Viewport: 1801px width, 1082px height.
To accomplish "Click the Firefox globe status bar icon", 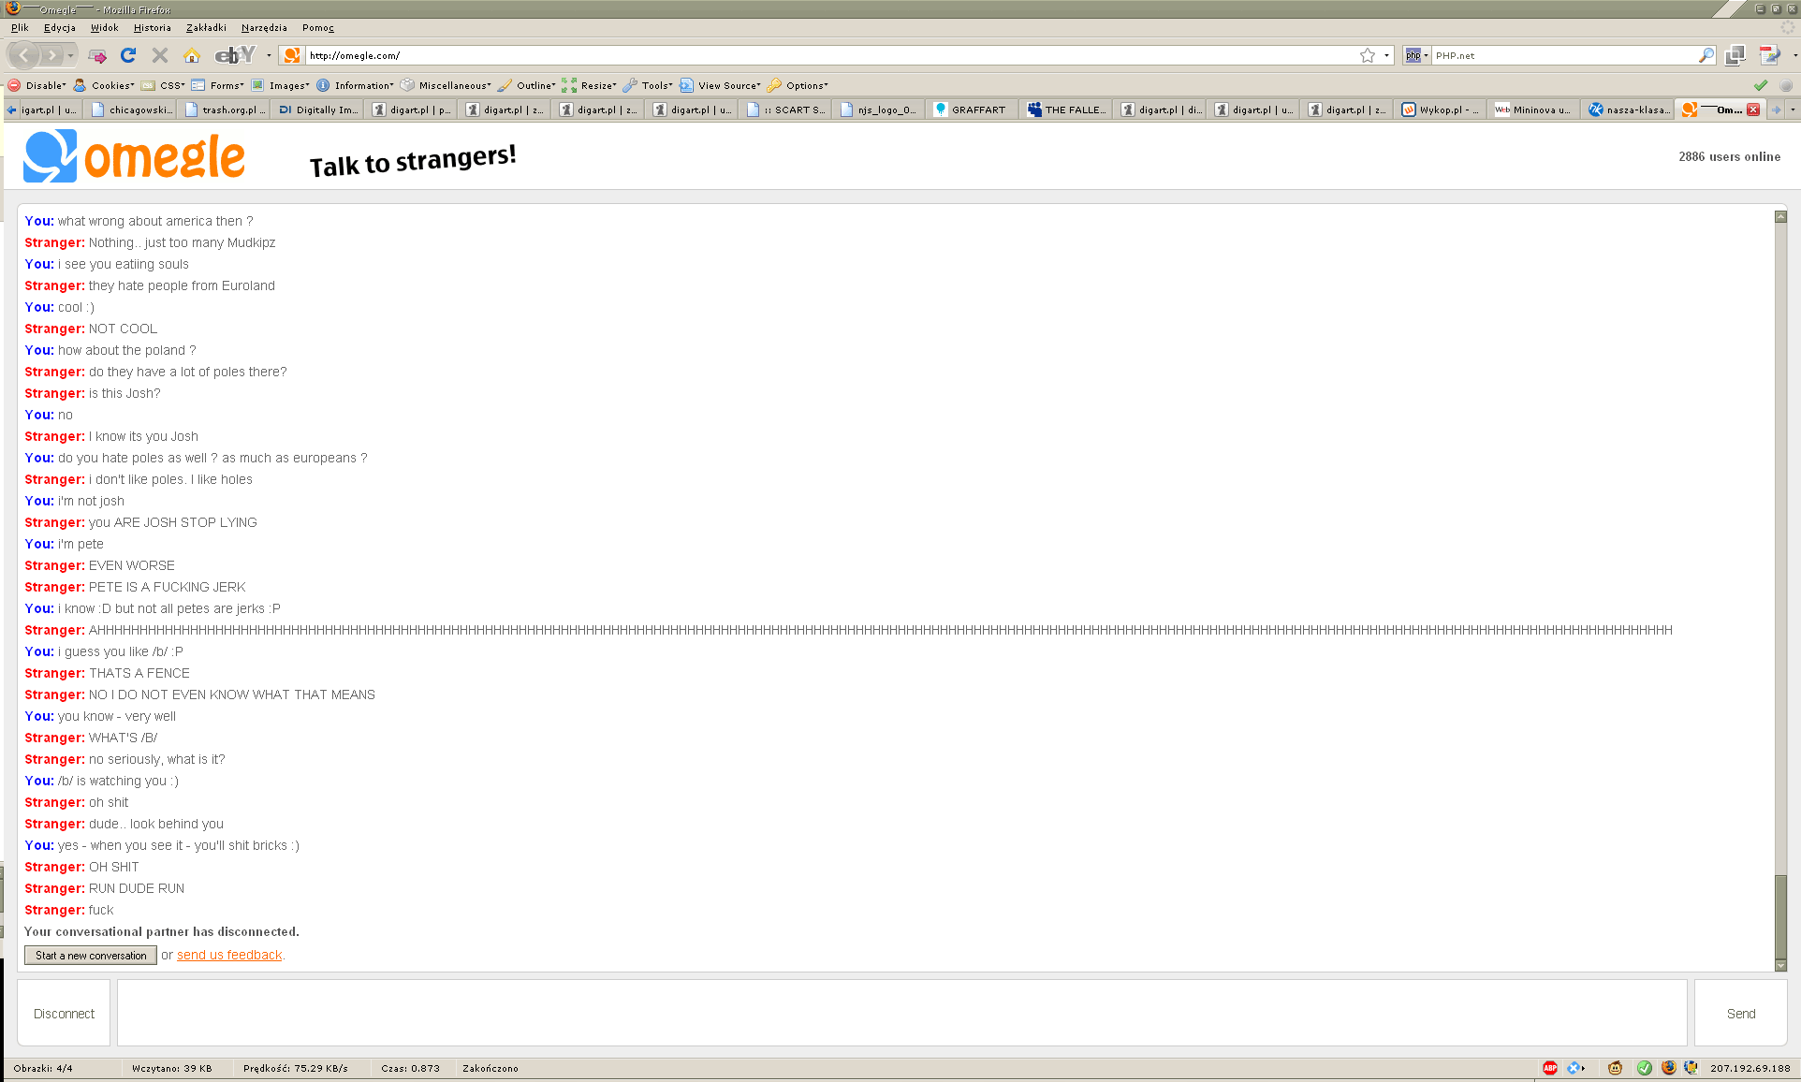I will [x=1668, y=1068].
